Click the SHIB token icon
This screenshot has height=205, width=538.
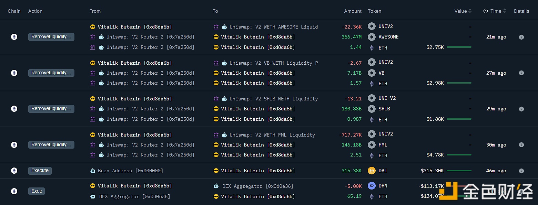tap(372, 109)
